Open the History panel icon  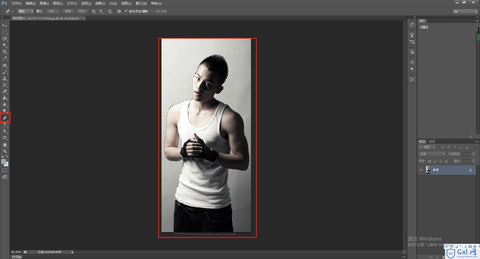coord(412,24)
